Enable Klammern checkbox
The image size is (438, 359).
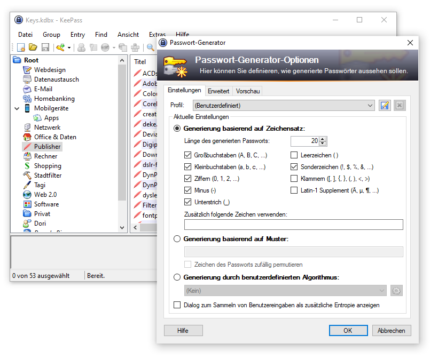coord(294,179)
